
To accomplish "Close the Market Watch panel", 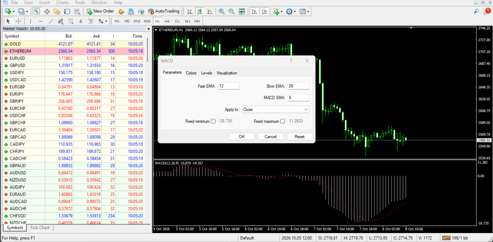I will point(149,29).
